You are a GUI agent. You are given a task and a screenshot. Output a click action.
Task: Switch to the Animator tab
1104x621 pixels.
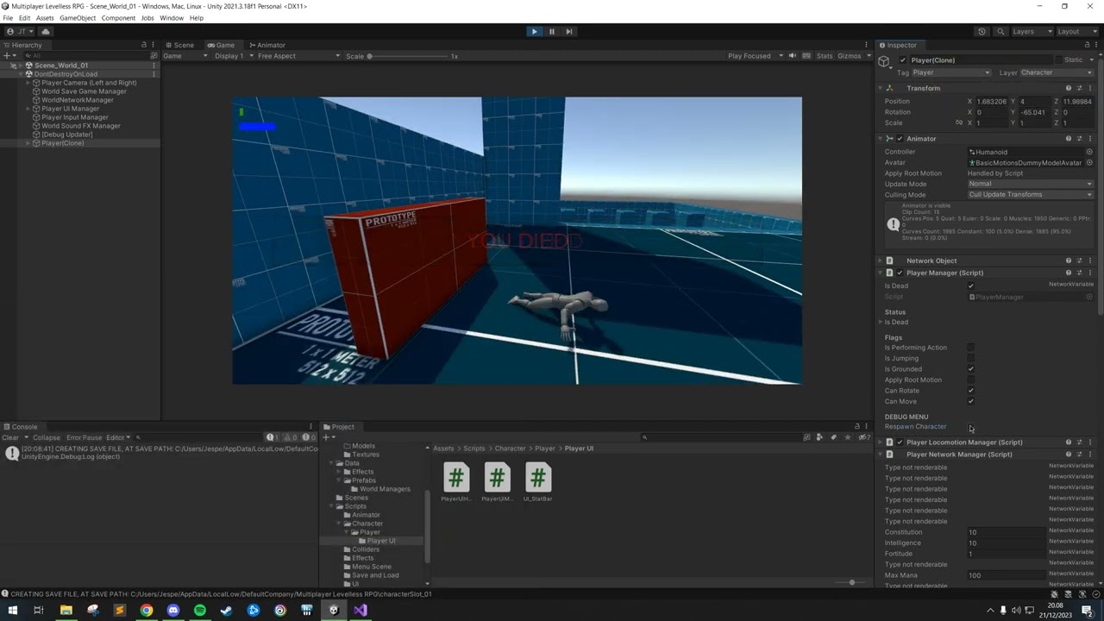pos(267,45)
